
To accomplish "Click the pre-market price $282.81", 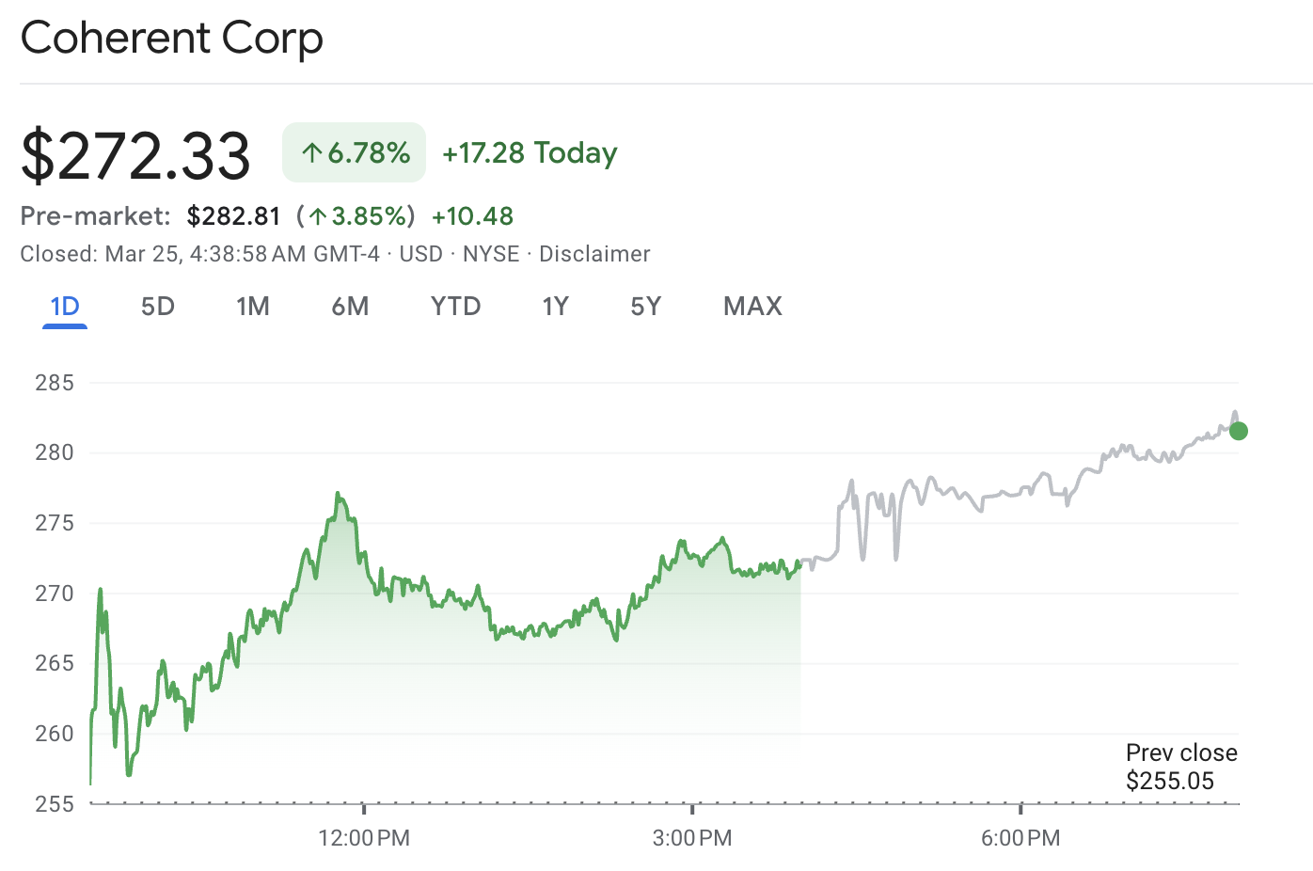I will [232, 215].
